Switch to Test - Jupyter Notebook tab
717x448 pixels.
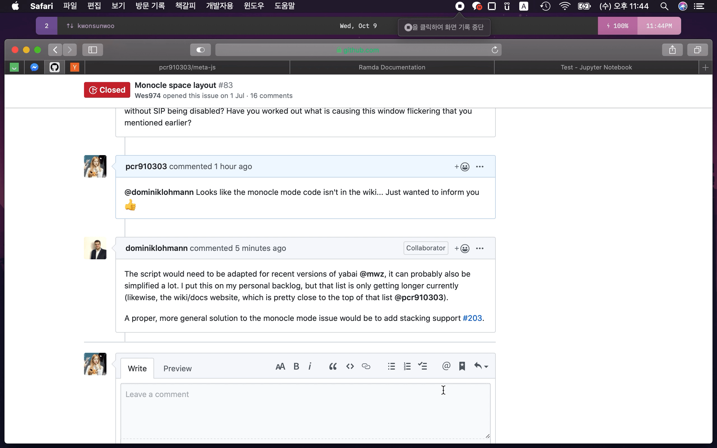pyautogui.click(x=596, y=67)
